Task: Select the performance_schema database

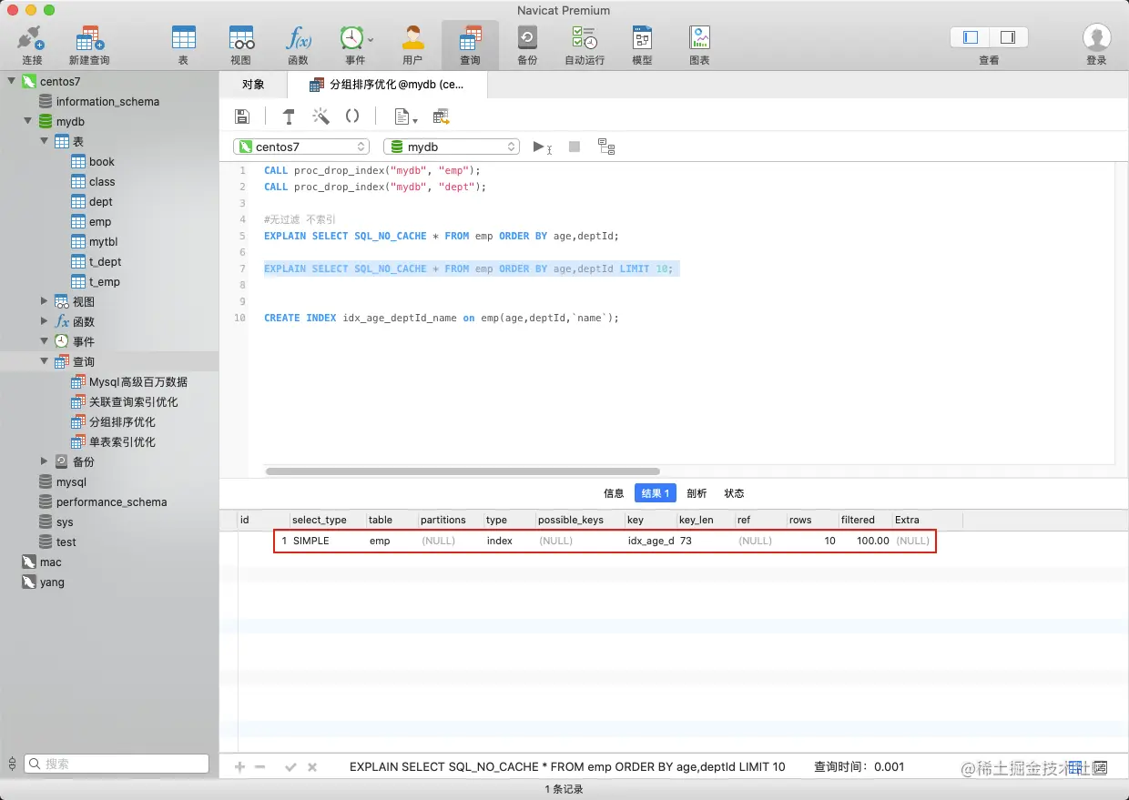Action: 111,501
